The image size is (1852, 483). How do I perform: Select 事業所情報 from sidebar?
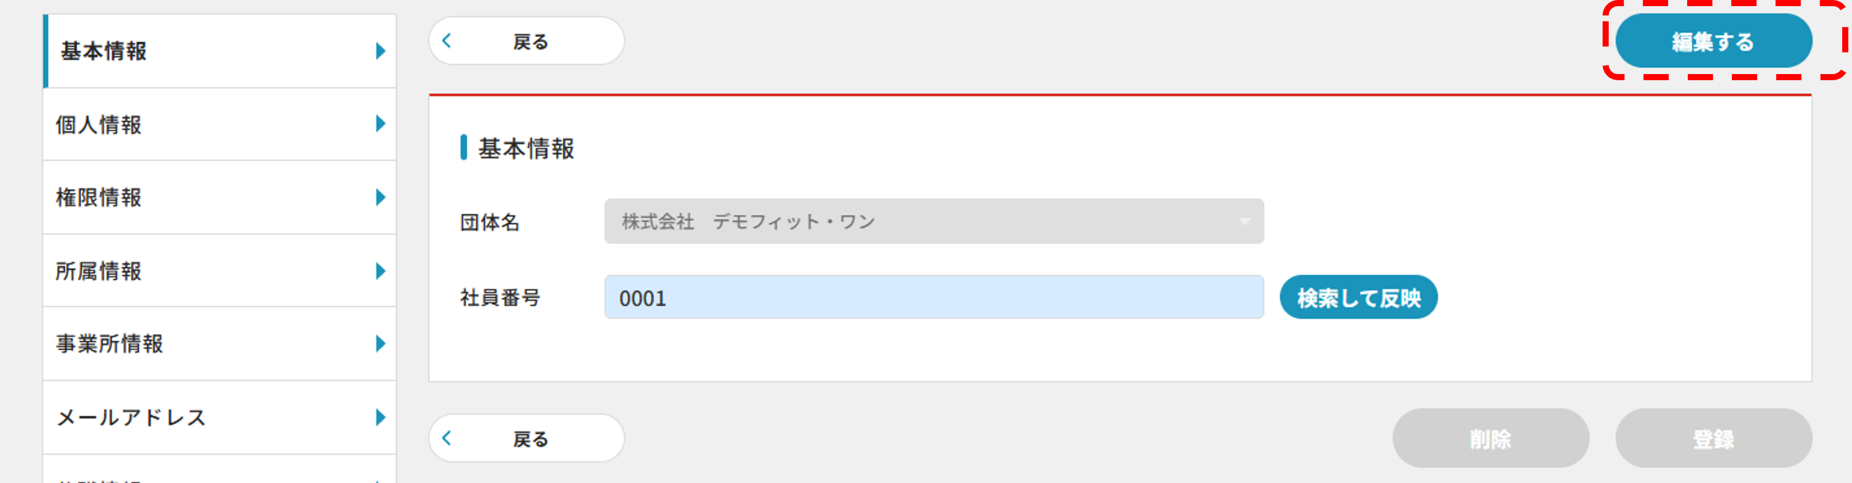click(110, 345)
